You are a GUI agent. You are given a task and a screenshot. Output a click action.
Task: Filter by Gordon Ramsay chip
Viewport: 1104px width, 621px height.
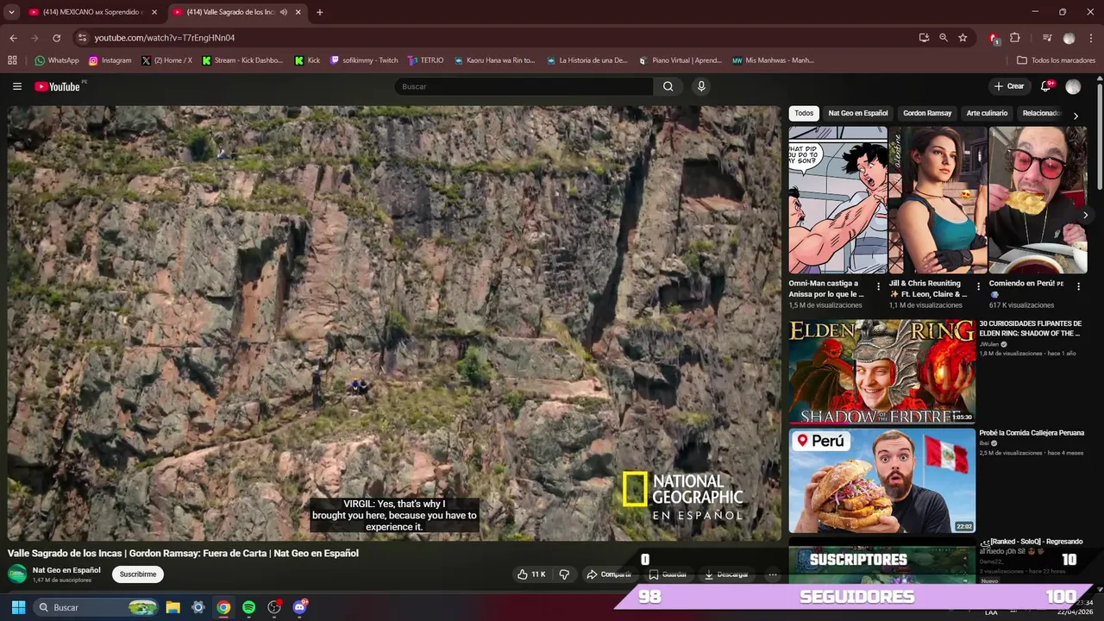927,113
